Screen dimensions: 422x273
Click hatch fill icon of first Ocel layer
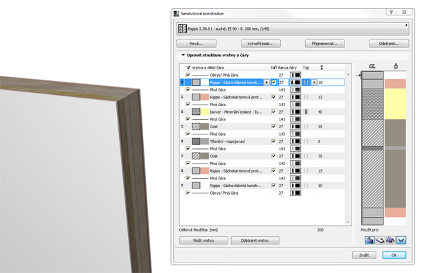tap(196, 126)
